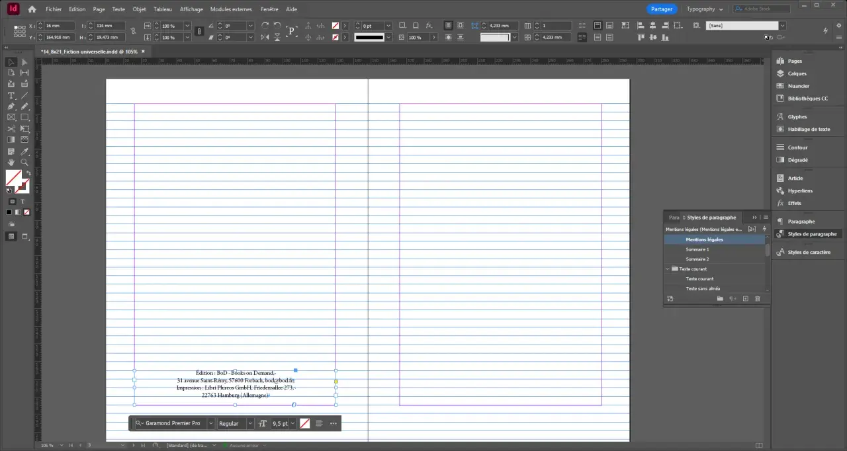
Task: Toggle formatting affects text (T) button
Action: (22, 202)
